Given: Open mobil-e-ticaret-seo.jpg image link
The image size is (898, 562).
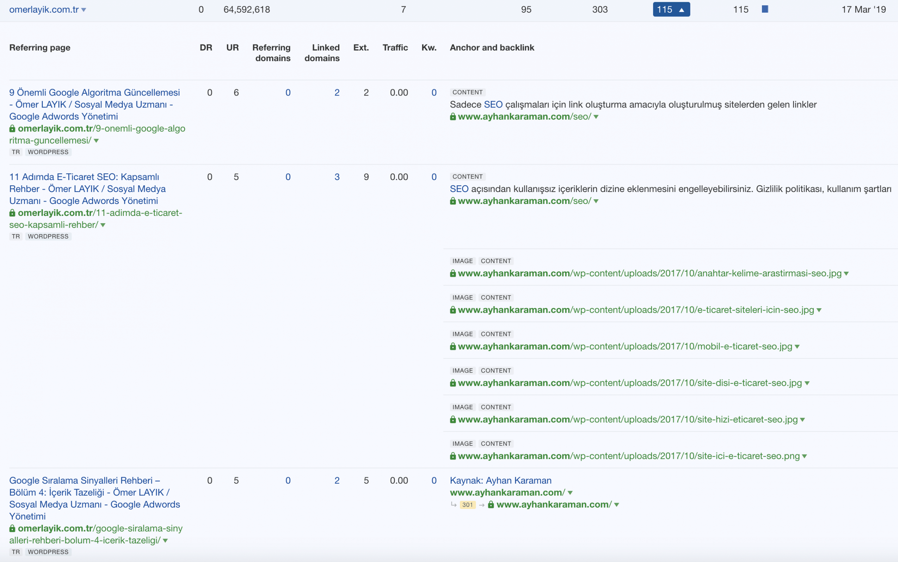Looking at the screenshot, I should point(625,346).
